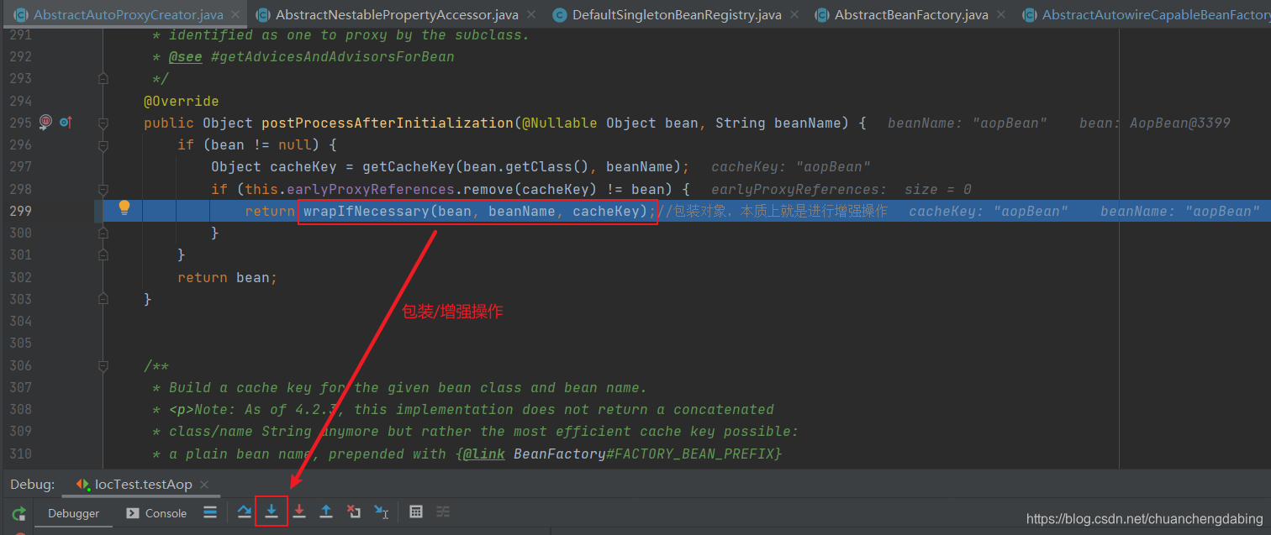The width and height of the screenshot is (1271, 535).
Task: Open the Debugger tab
Action: pyautogui.click(x=73, y=513)
